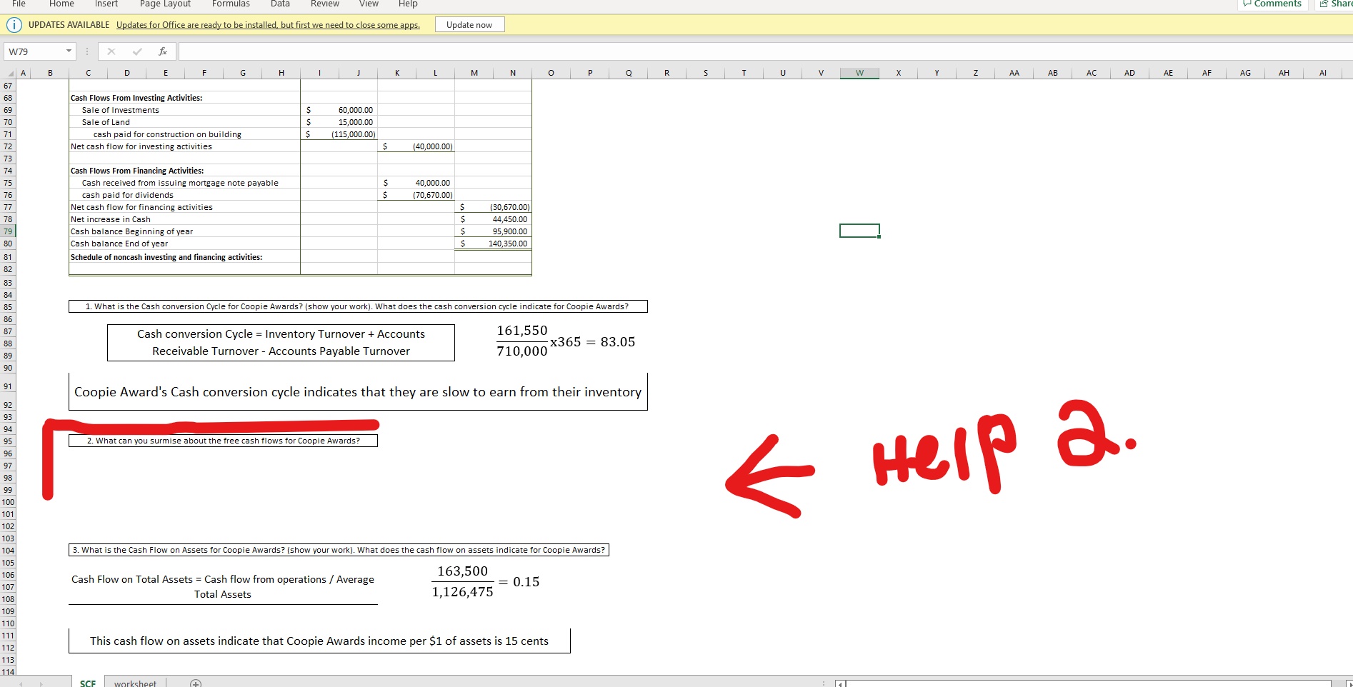Click the Comments button
This screenshot has width=1353, height=687.
pyautogui.click(x=1272, y=4)
